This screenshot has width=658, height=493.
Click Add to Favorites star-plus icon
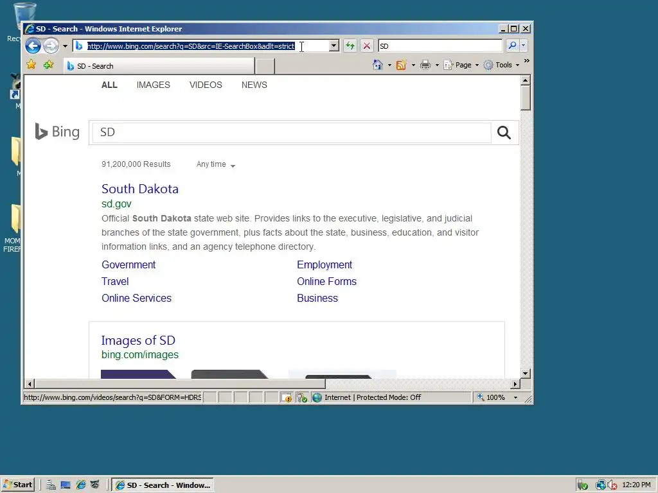(x=48, y=65)
